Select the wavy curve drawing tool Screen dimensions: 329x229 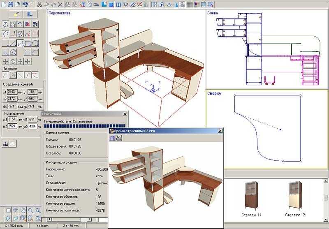(x=20, y=44)
